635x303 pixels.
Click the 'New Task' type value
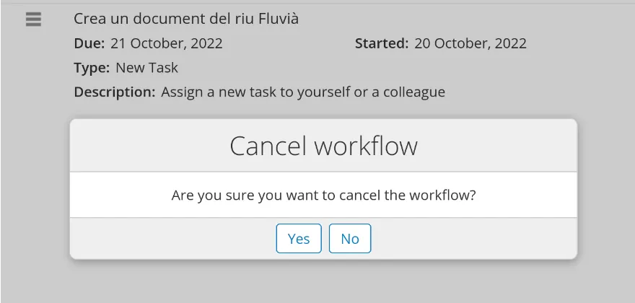pos(146,68)
